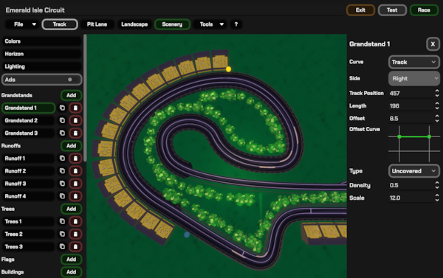Switch to the Track tab

[x=60, y=24]
